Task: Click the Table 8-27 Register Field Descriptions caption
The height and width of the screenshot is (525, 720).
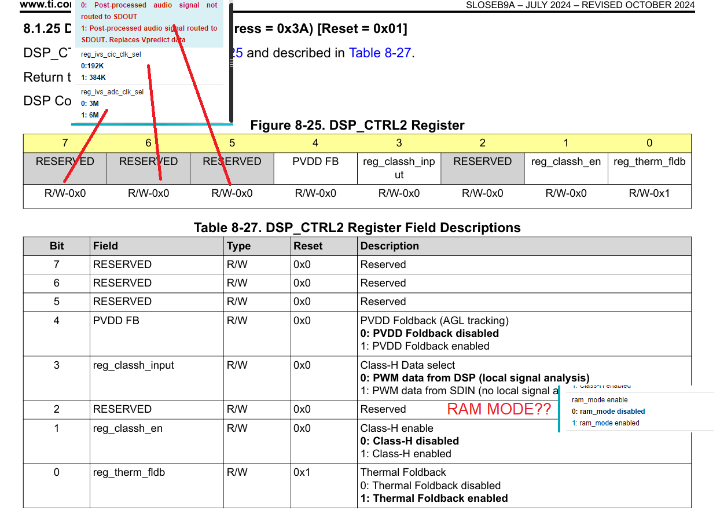Action: tap(357, 227)
